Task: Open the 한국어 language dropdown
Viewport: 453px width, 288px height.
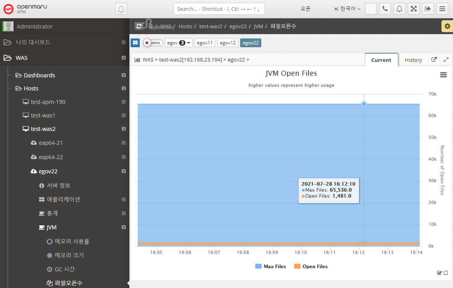Action: (347, 9)
